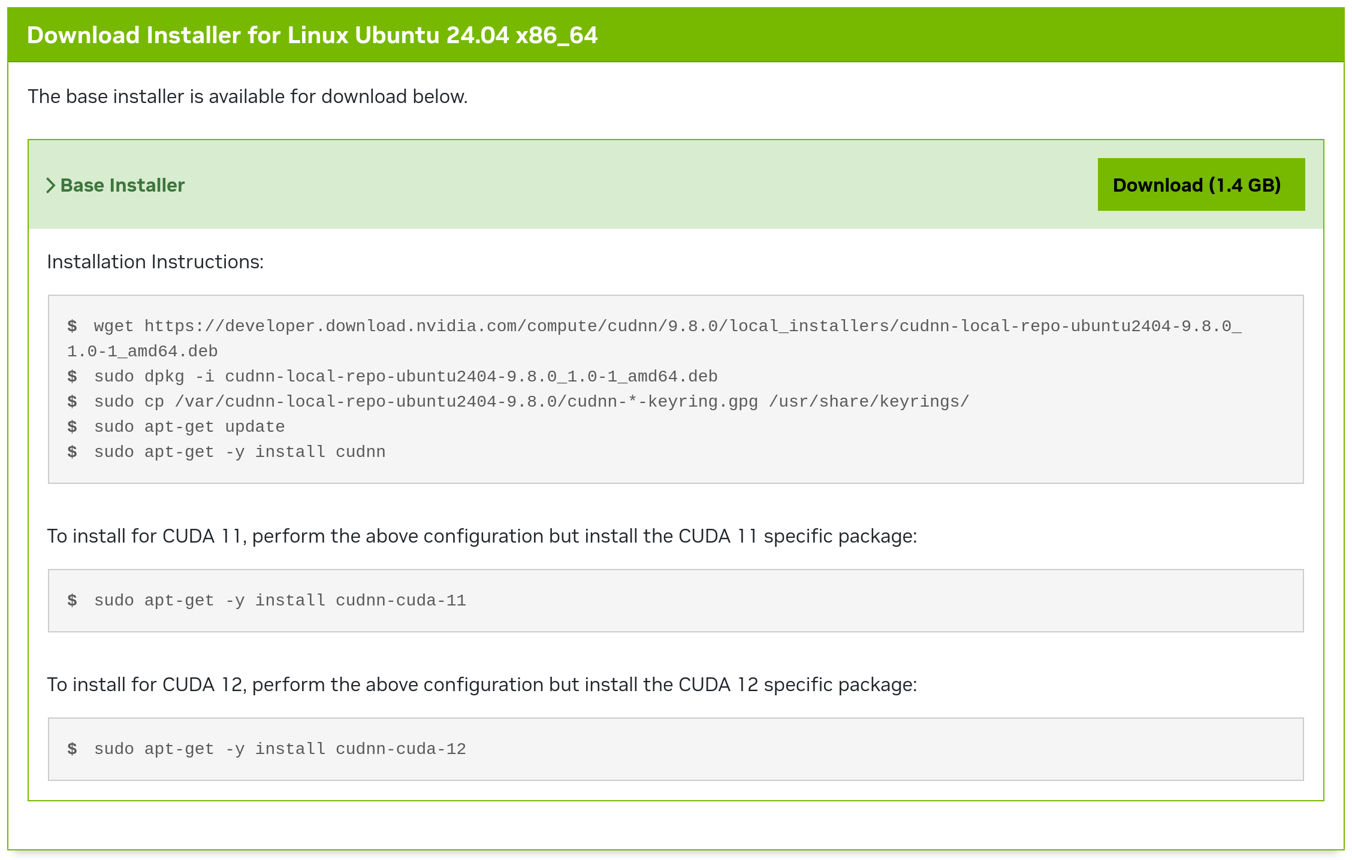Click the CUDA 11 specific package sentence
Screen dimensions: 1352x860
(482, 536)
